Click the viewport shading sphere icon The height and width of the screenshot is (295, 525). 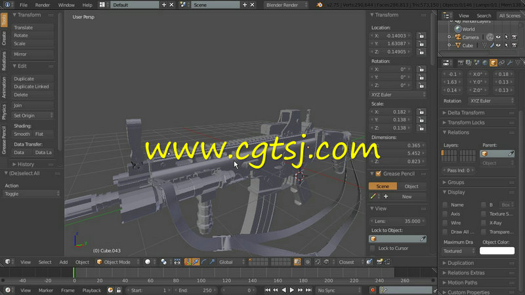148,262
